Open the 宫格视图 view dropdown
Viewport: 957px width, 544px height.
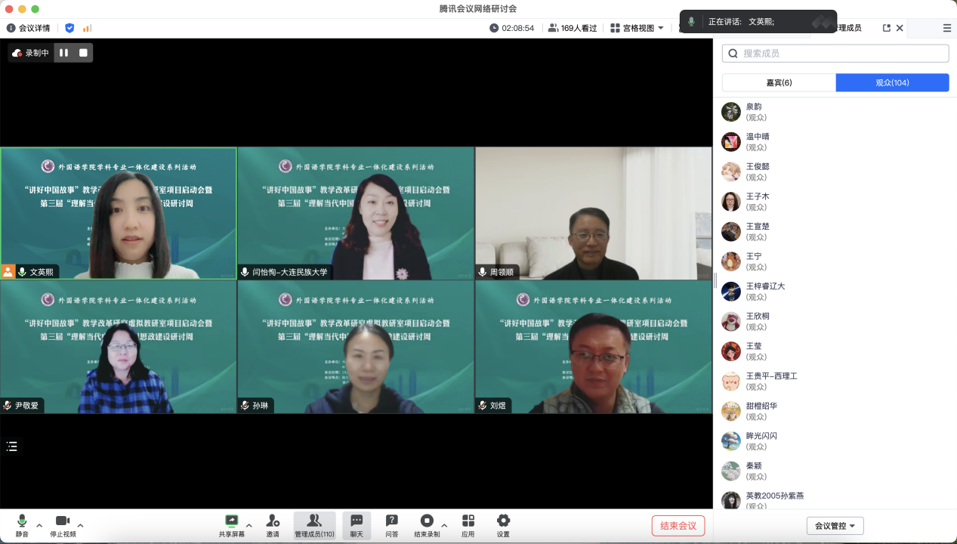637,28
